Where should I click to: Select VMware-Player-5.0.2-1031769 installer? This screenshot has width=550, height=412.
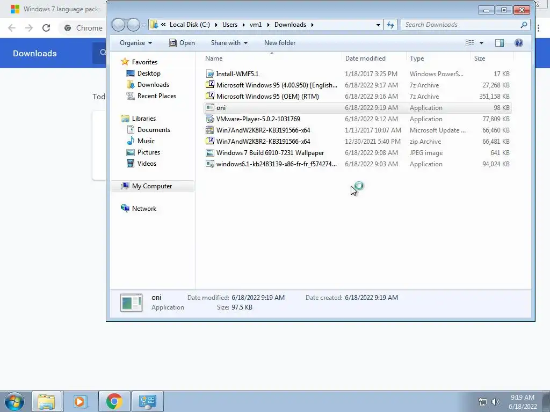coord(357,119)
